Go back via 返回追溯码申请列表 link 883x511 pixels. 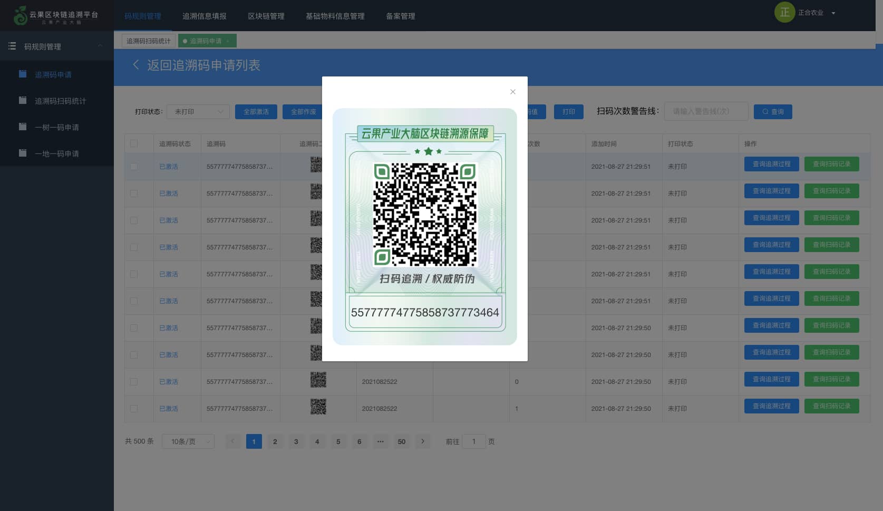(203, 65)
